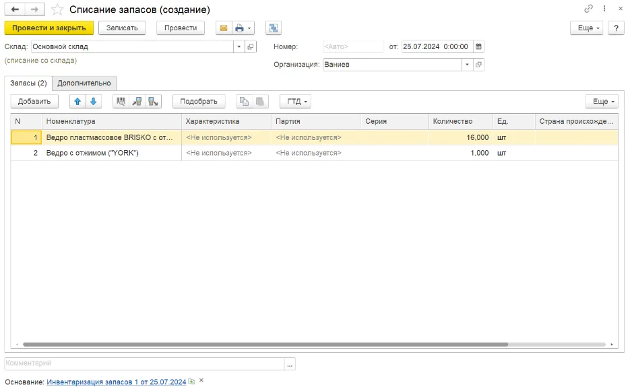The width and height of the screenshot is (630, 387).
Task: Click Провести и закрыть button
Action: coord(49,28)
